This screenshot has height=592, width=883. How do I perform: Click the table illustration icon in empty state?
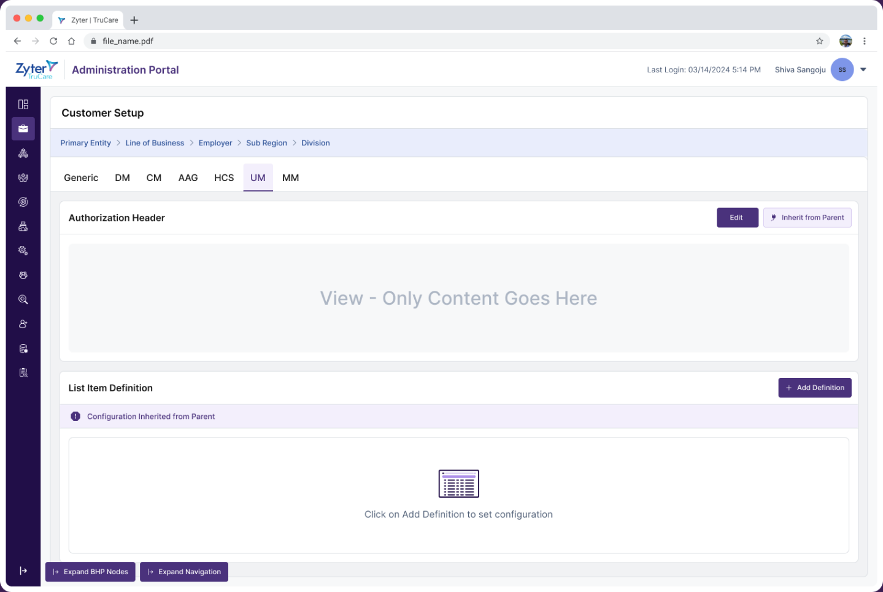pos(459,483)
